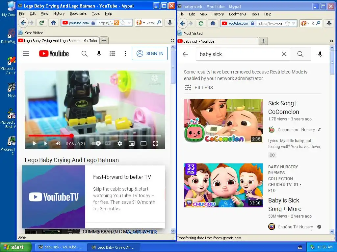
Task: Open Windows Start menu
Action: point(15,247)
